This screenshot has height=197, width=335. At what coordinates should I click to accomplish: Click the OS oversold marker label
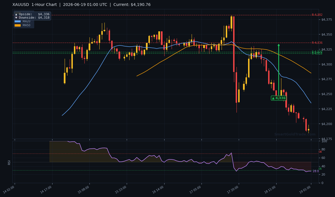320,169
